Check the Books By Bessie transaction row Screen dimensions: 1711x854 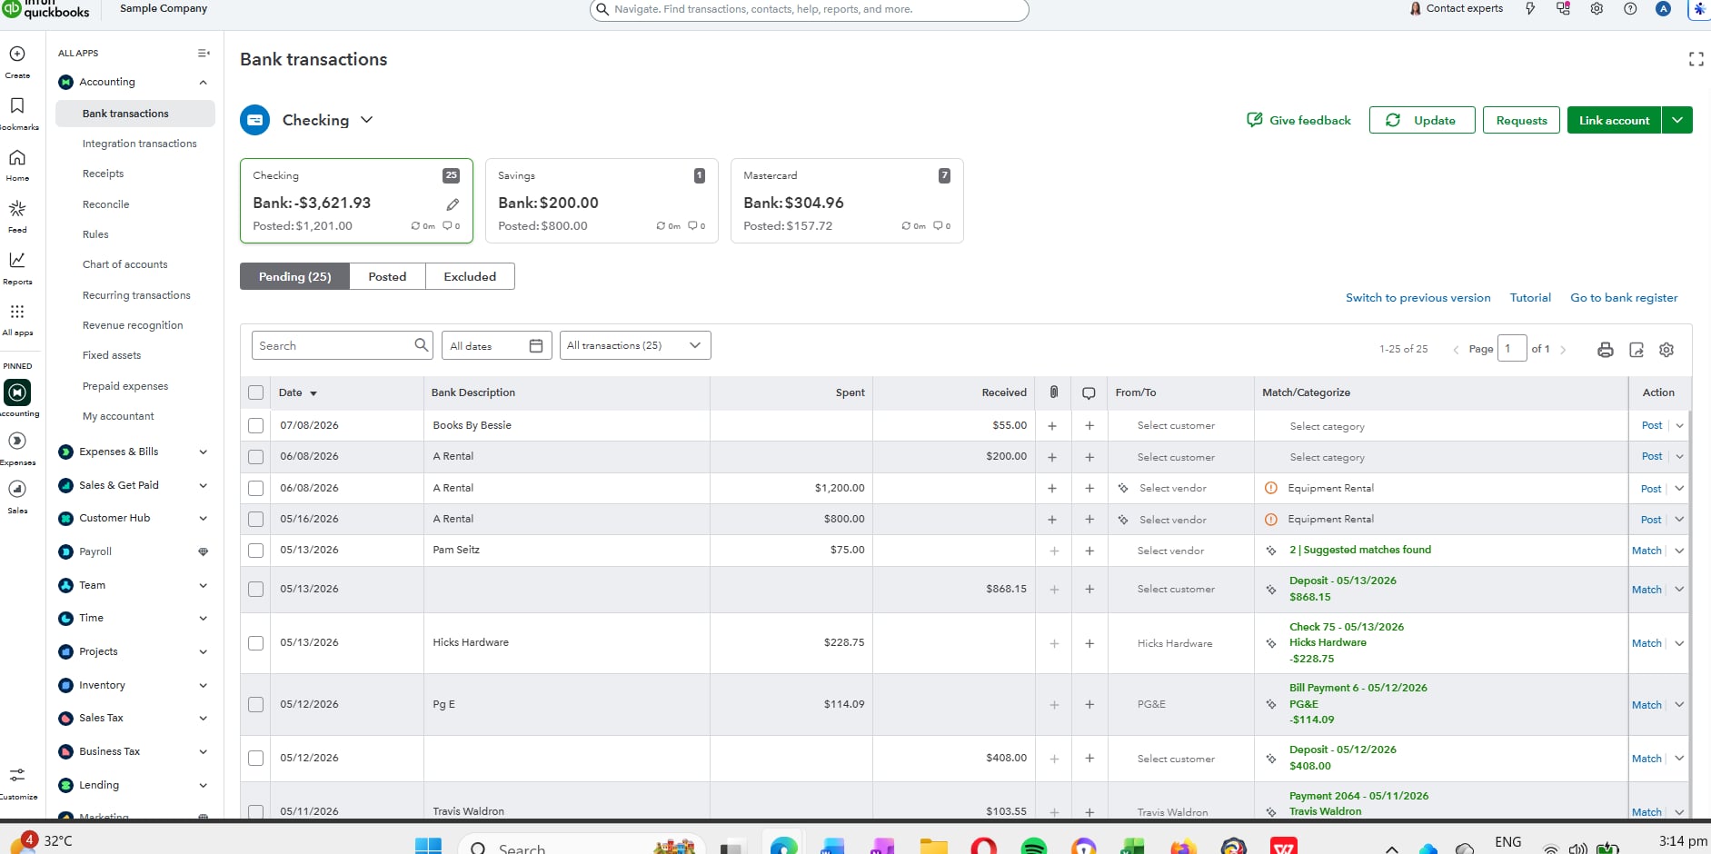(x=256, y=426)
